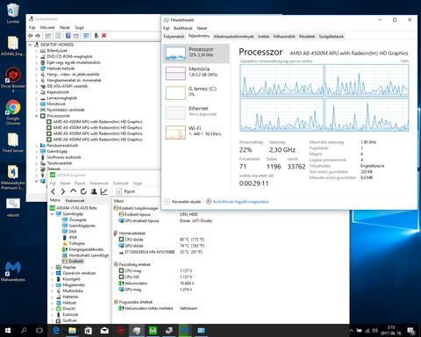Click AIDA64 graph chart toolbar icon
Screen dimensions: 421x337
coord(103,191)
